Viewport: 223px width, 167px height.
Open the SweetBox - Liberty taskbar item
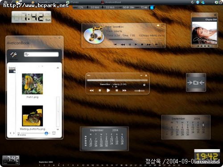pos(46,2)
